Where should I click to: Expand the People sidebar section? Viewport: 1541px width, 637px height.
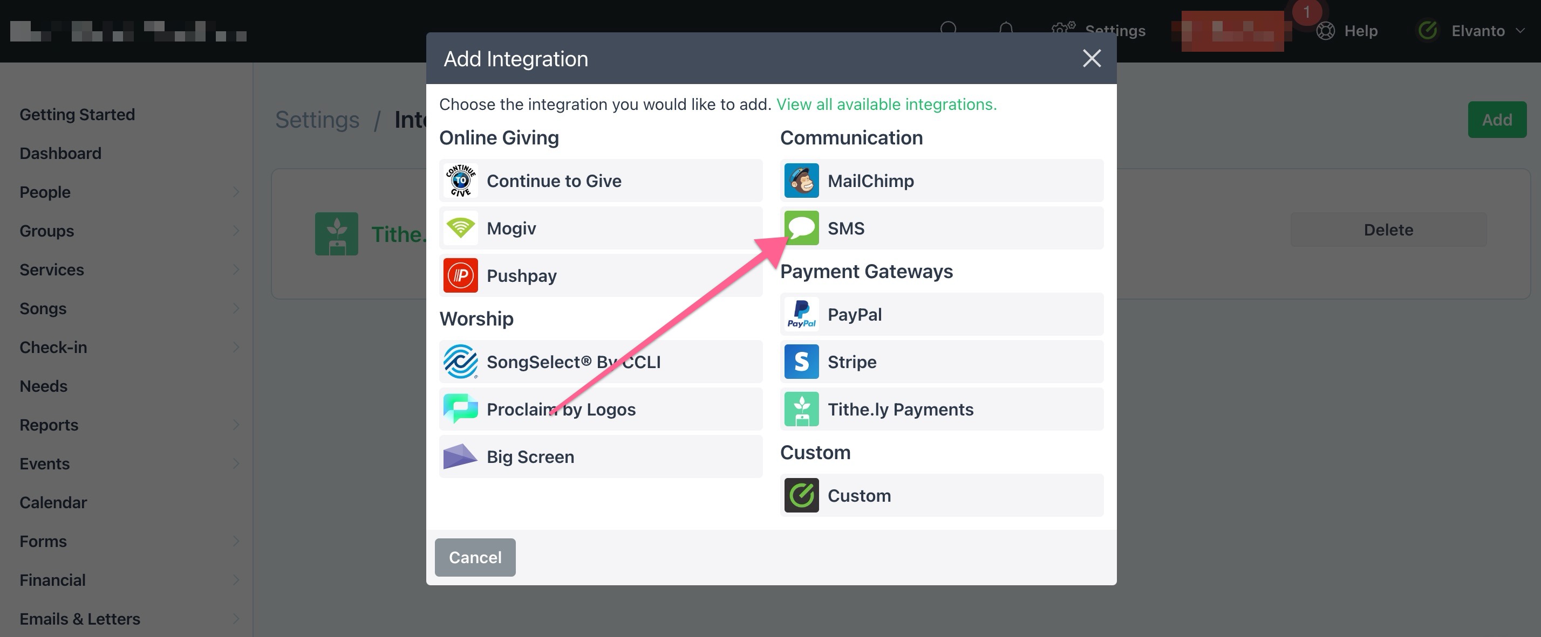pyautogui.click(x=236, y=192)
